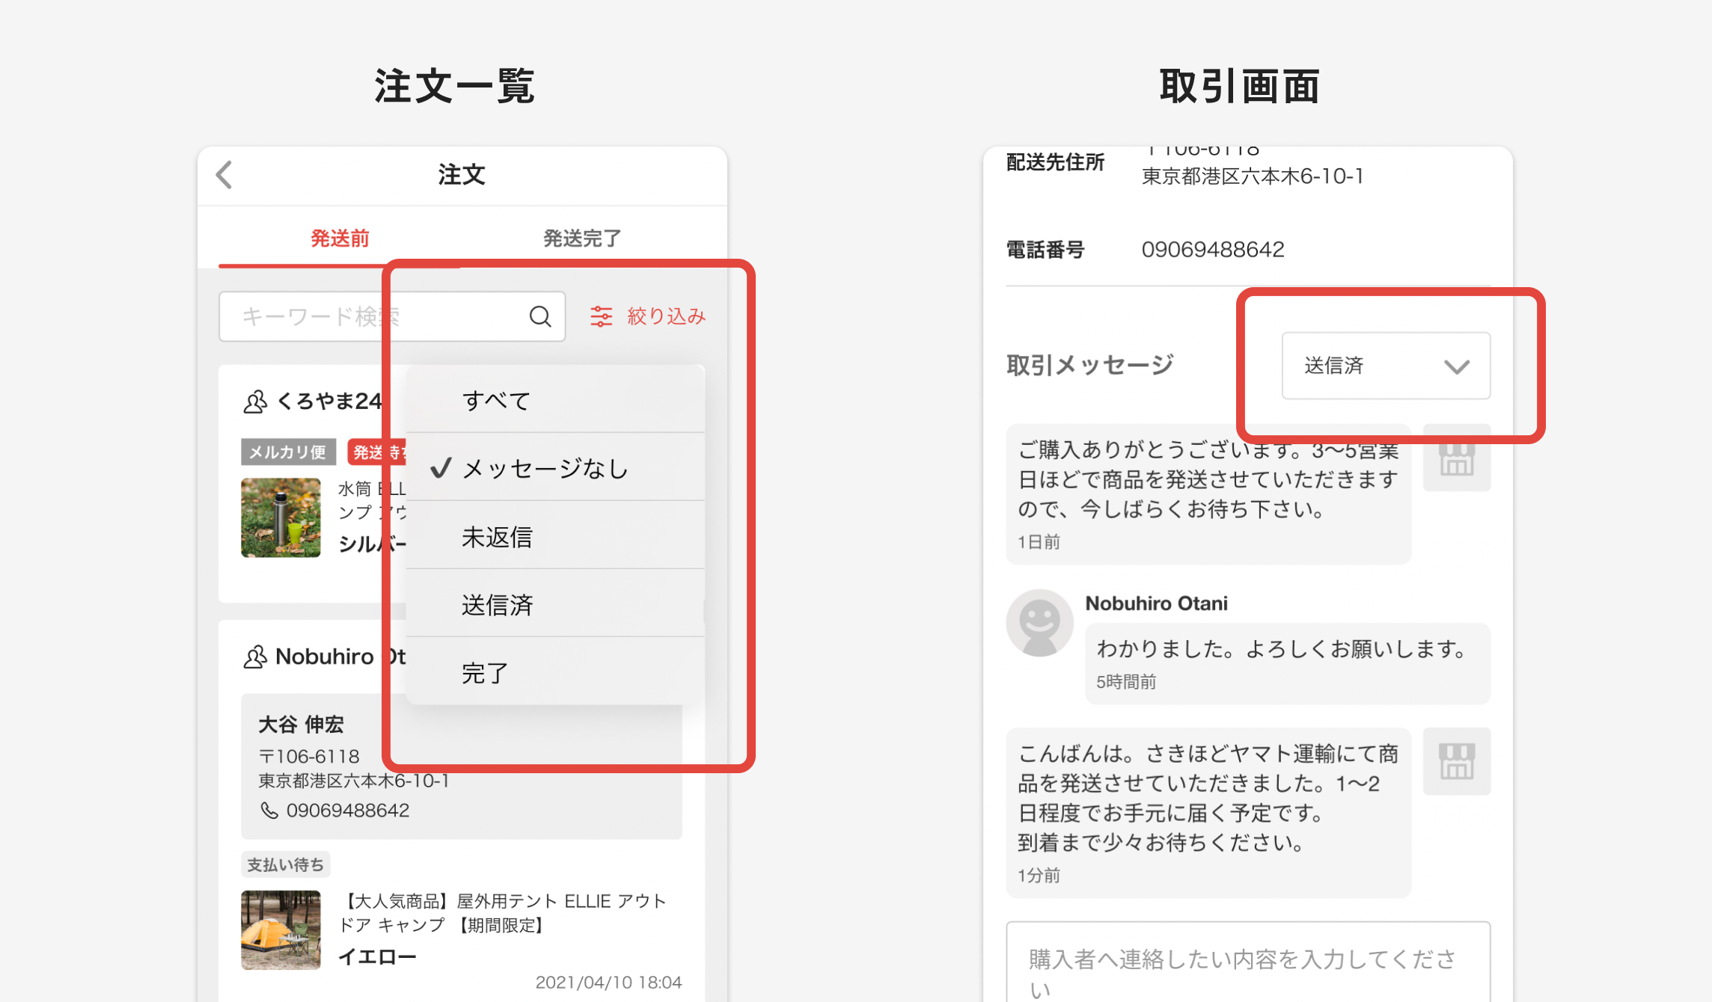This screenshot has height=1002, width=1712.
Task: Click the 取引メッセージ heading
Action: pos(1090,365)
